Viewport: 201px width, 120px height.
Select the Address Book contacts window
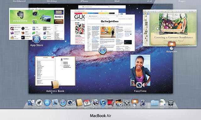[x=55, y=71]
